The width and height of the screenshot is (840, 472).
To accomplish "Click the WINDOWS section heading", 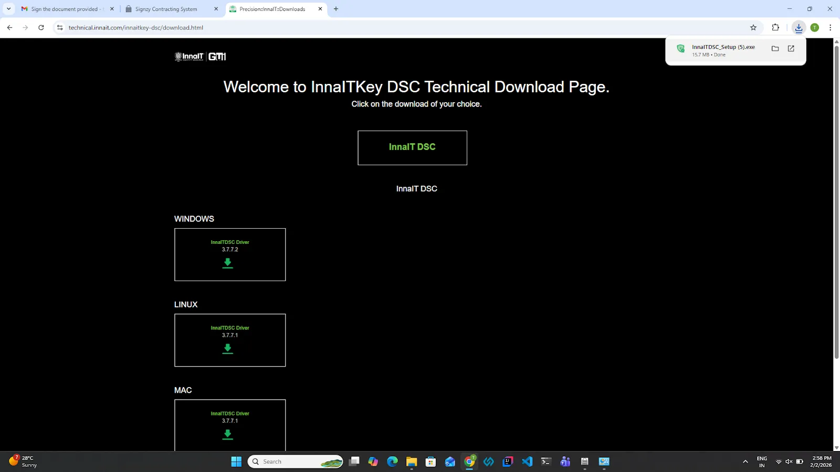I will click(x=194, y=219).
